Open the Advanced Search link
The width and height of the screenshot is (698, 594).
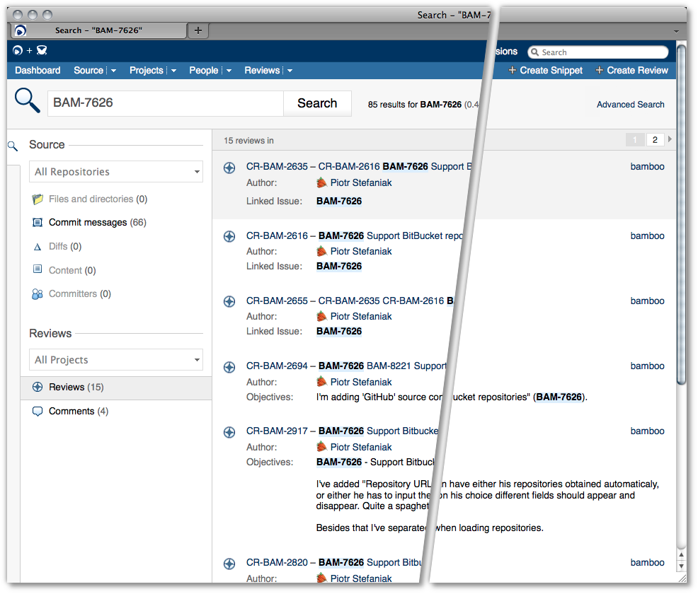pyautogui.click(x=630, y=105)
